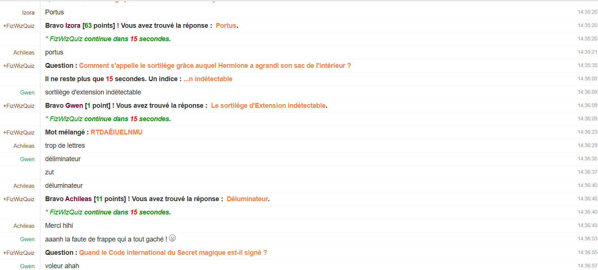598x270 pixels.
Task: Select the Achileas nickname beside 'Merci hihi'
Action: click(x=24, y=226)
